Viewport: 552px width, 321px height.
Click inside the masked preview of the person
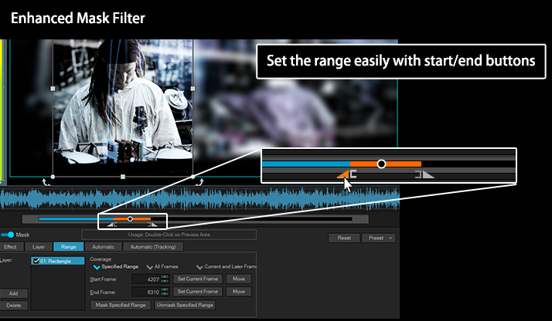[x=123, y=109]
